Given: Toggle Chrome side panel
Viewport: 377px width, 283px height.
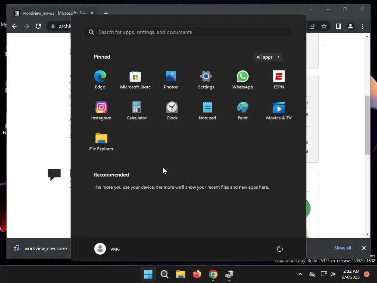Looking at the screenshot, I should pyautogui.click(x=339, y=26).
